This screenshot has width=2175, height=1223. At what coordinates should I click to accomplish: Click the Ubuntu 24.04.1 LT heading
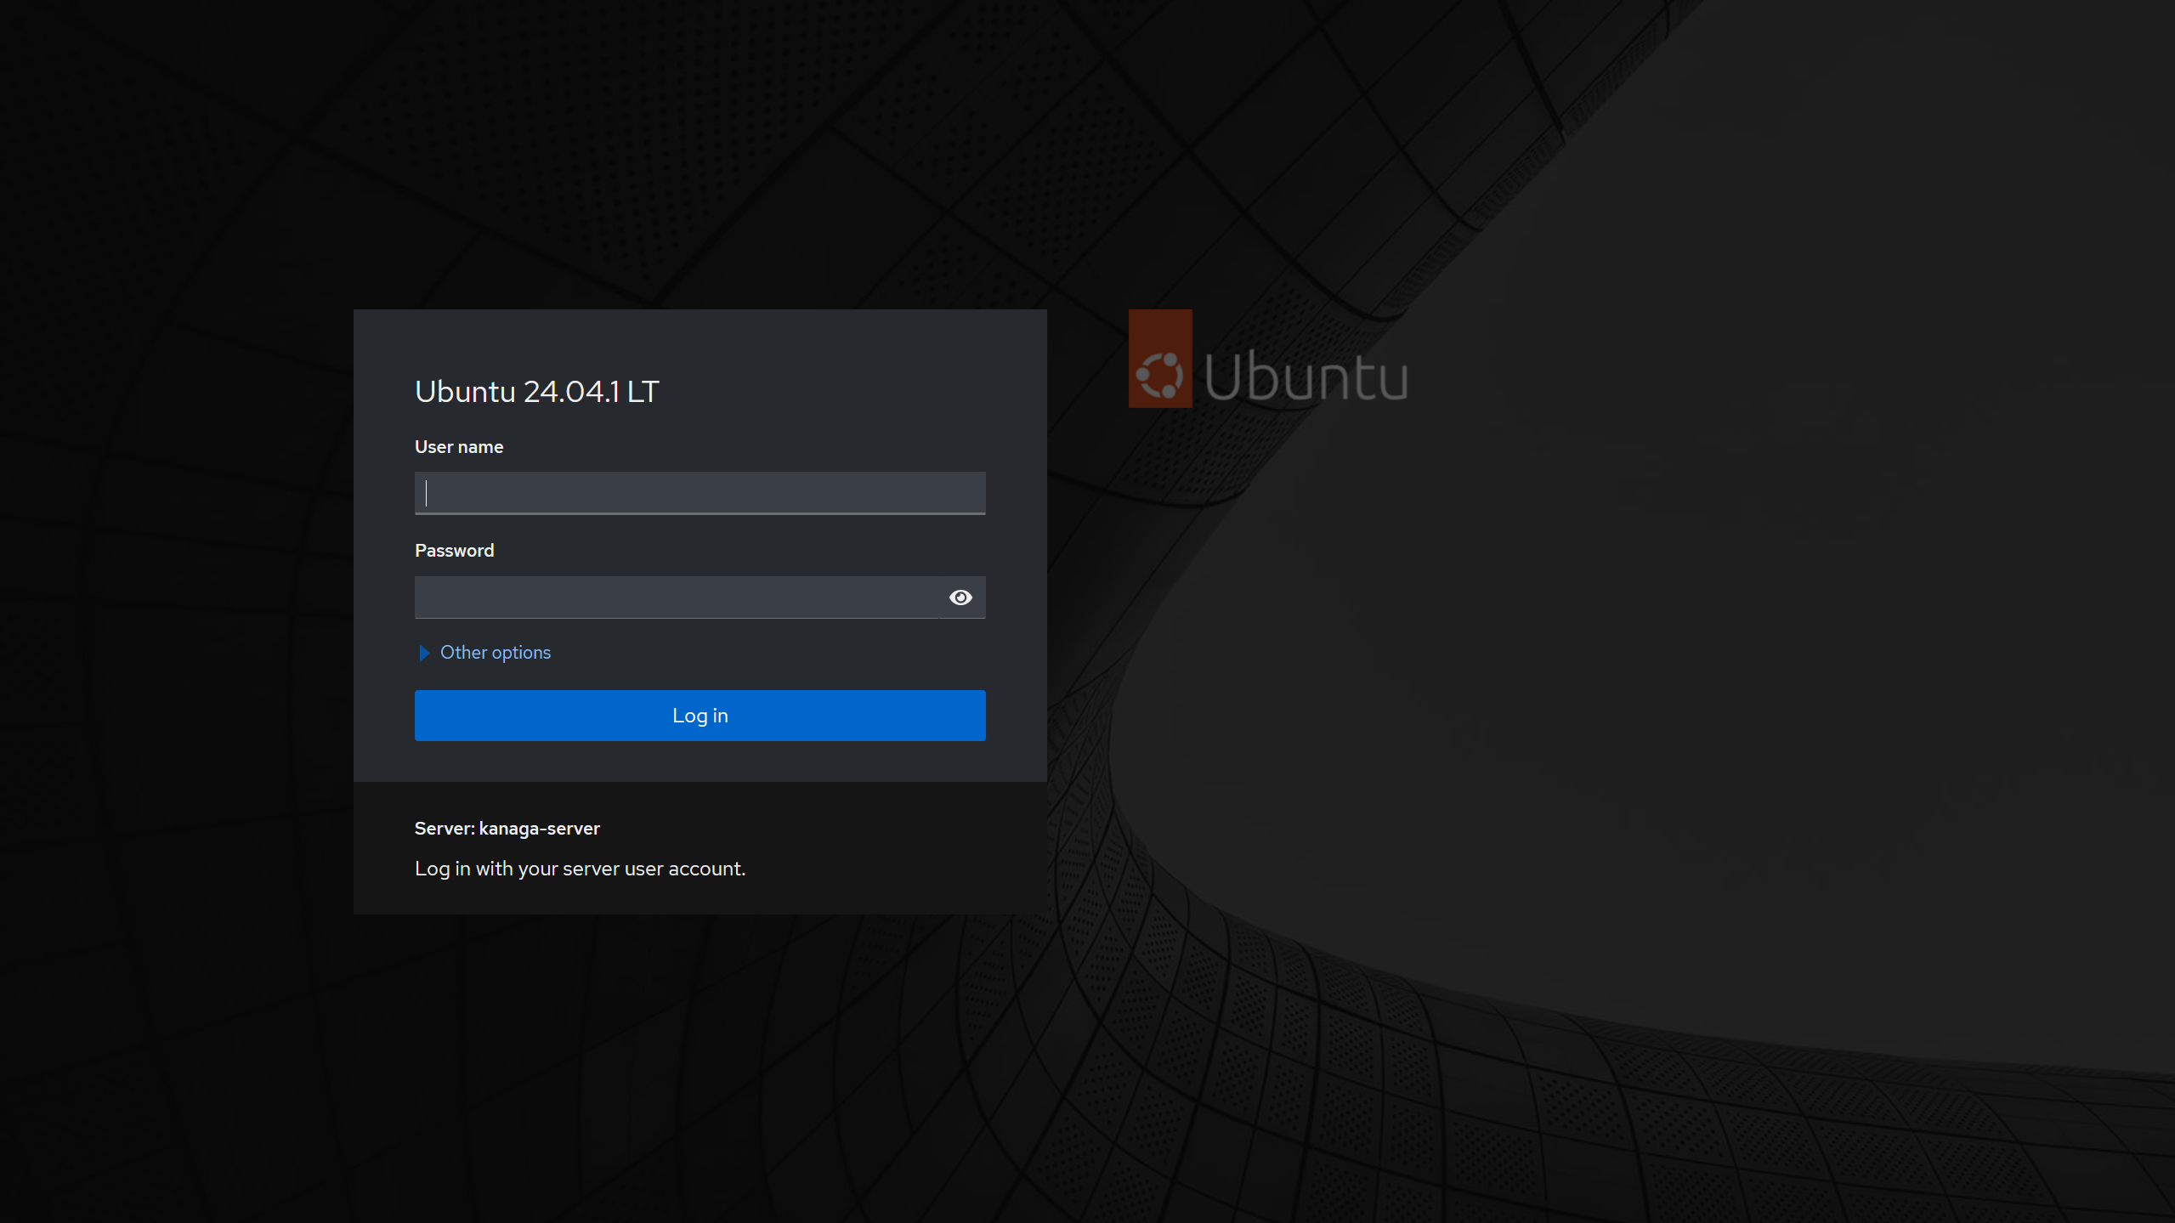(x=536, y=392)
